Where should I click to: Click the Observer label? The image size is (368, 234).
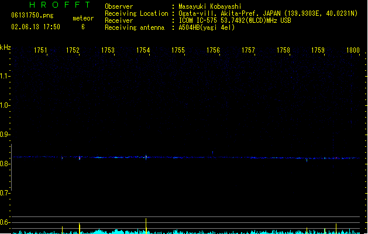(x=119, y=6)
